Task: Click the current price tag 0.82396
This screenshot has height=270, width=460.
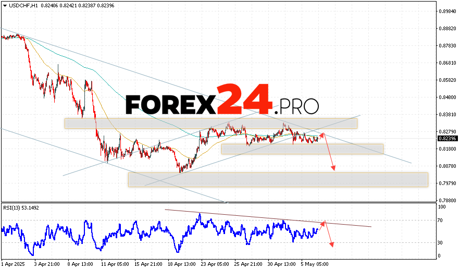Action: pos(447,139)
